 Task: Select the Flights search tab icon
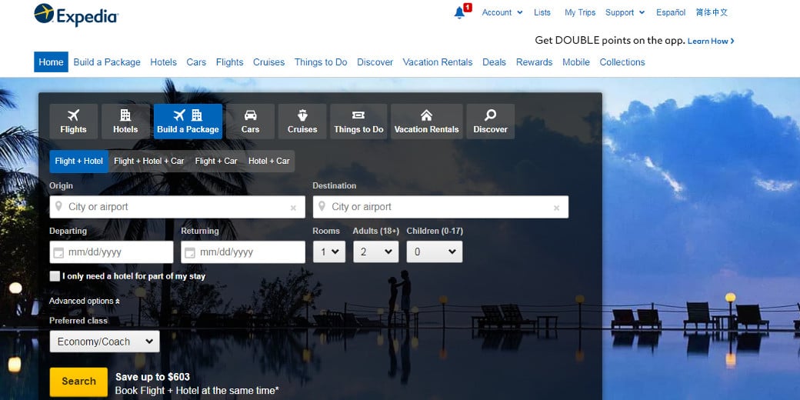pyautogui.click(x=74, y=116)
